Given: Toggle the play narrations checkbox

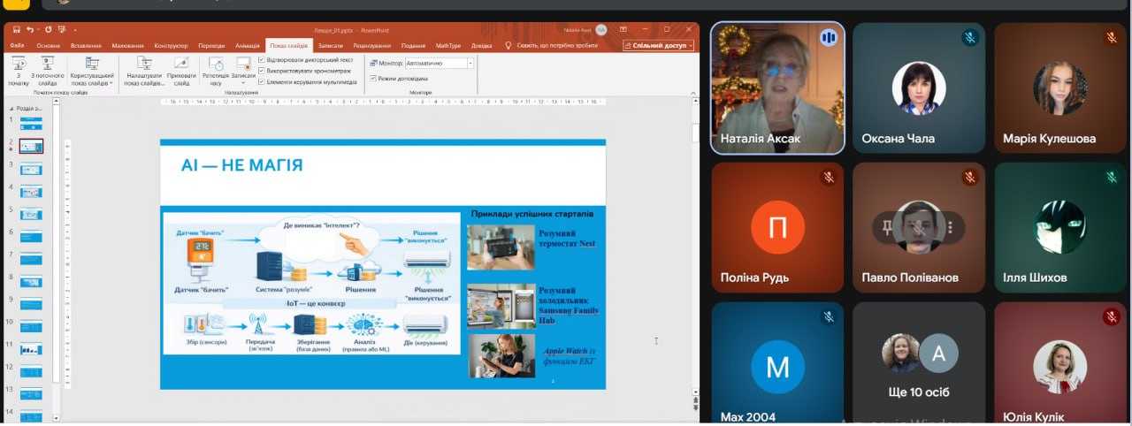Looking at the screenshot, I should click(262, 59).
